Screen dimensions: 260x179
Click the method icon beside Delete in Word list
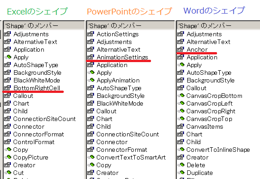click(x=181, y=165)
